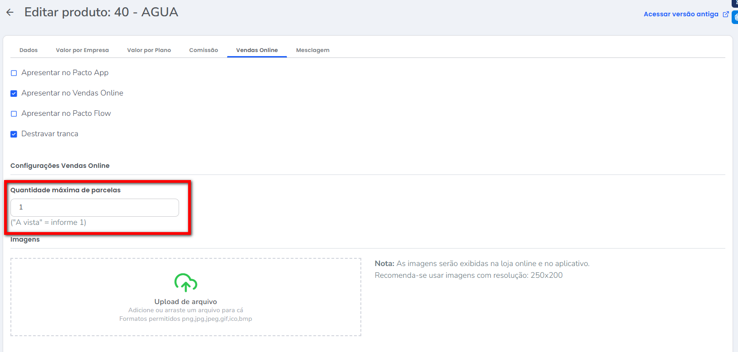Open the Valor por Empresa tab
738x352 pixels.
(82, 50)
